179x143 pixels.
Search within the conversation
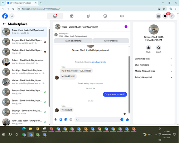(159, 48)
